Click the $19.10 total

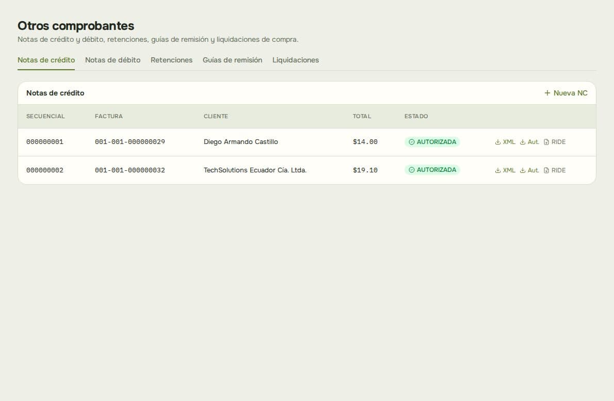[x=365, y=170]
